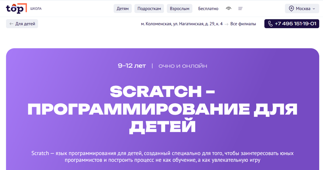Open the Подросткам menu section
This screenshot has height=170, width=323.
pyautogui.click(x=149, y=9)
